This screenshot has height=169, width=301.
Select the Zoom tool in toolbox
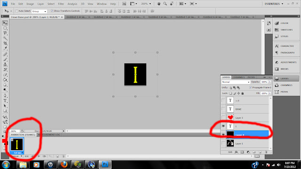(x=5, y=131)
